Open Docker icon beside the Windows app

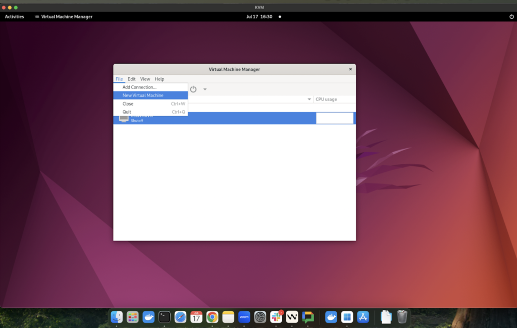click(x=331, y=317)
